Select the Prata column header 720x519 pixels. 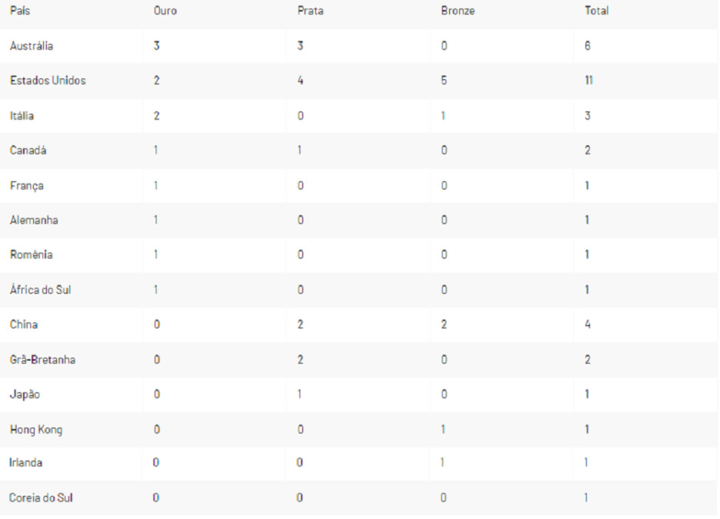click(311, 12)
